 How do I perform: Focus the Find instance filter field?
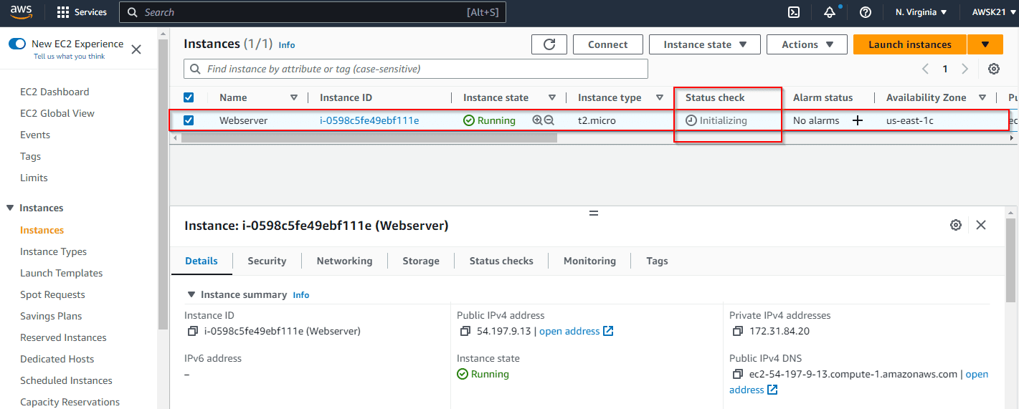tap(416, 69)
